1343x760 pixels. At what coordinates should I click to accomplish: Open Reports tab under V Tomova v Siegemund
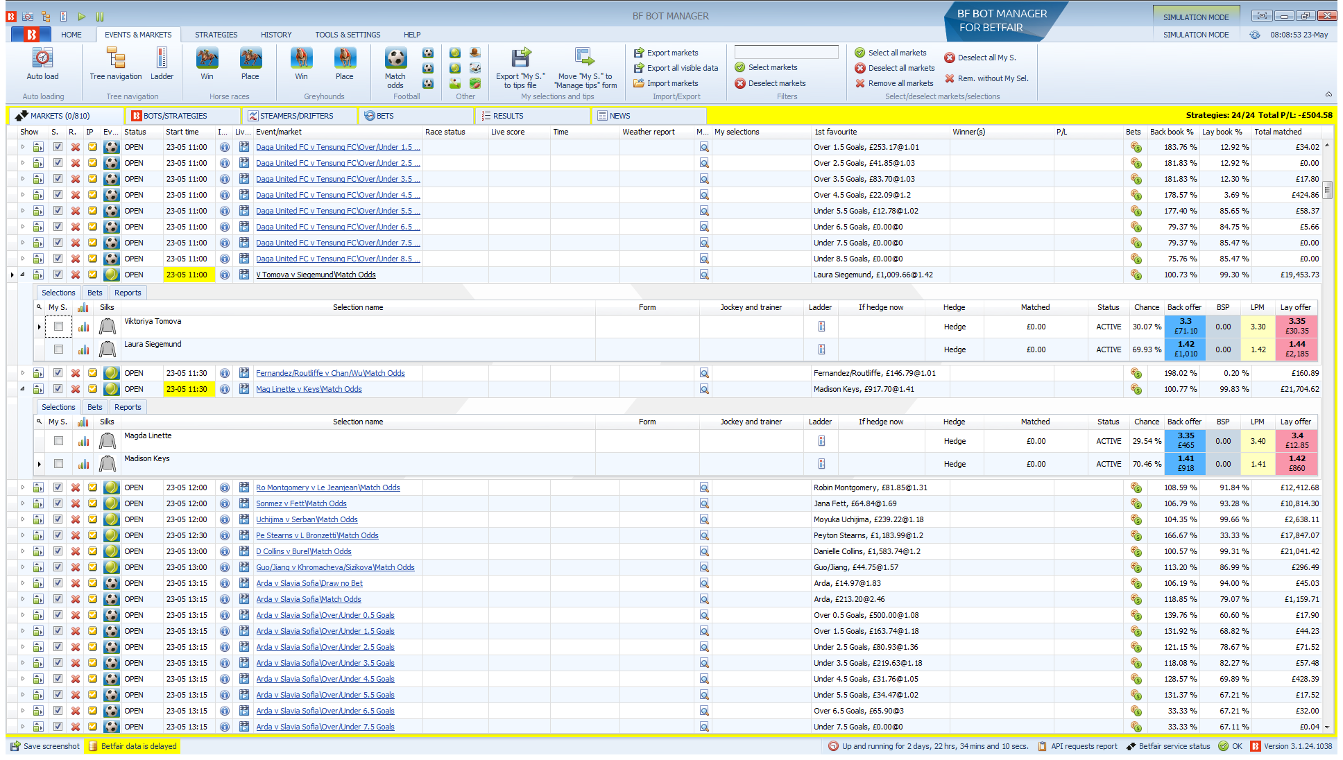[128, 293]
